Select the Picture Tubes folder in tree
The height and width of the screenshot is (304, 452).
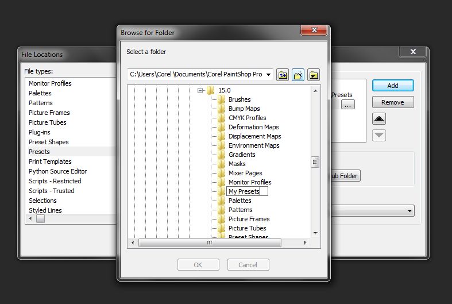[x=247, y=229]
